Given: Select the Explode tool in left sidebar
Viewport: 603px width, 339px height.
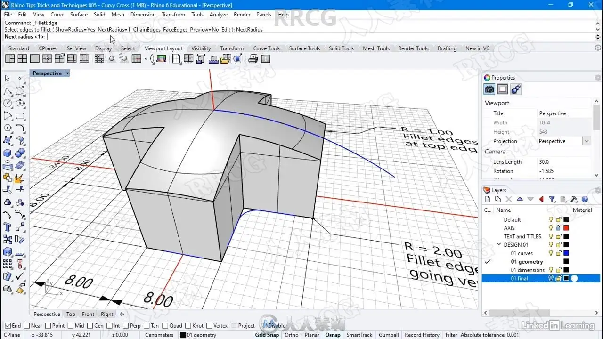Looking at the screenshot, I should 20,178.
